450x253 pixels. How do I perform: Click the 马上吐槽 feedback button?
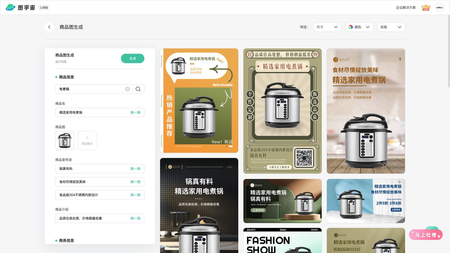[x=426, y=235]
